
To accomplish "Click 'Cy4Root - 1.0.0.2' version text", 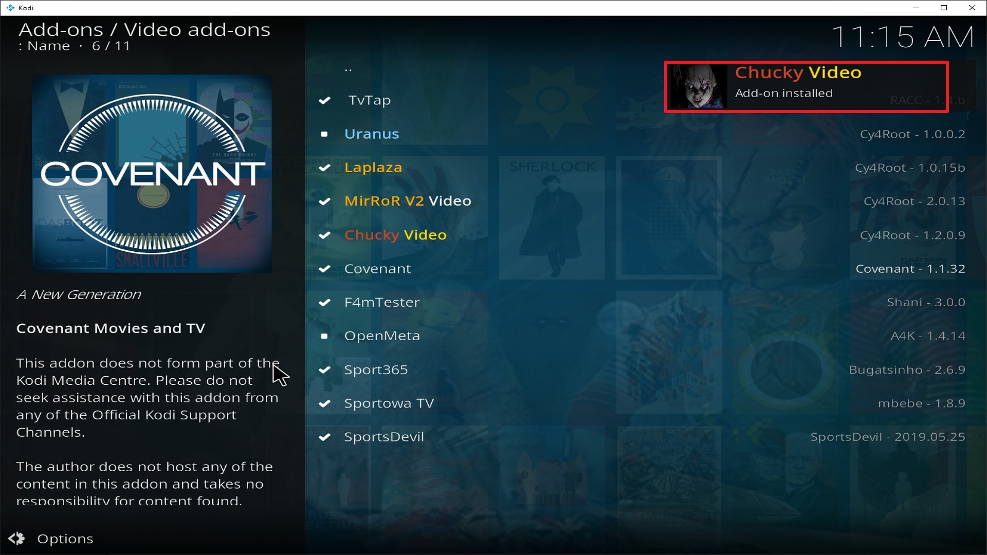I will (912, 134).
